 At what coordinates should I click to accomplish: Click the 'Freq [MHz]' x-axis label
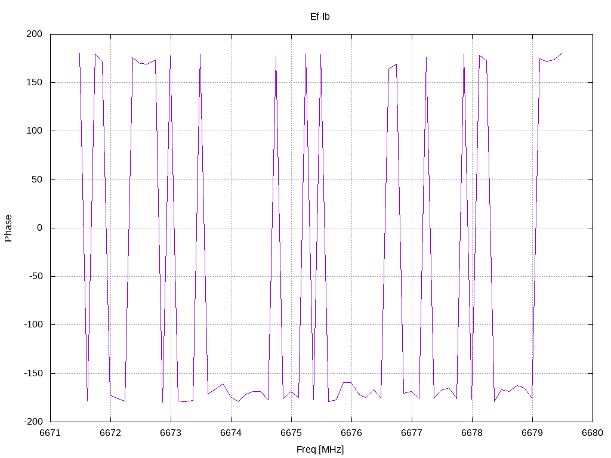(x=320, y=450)
